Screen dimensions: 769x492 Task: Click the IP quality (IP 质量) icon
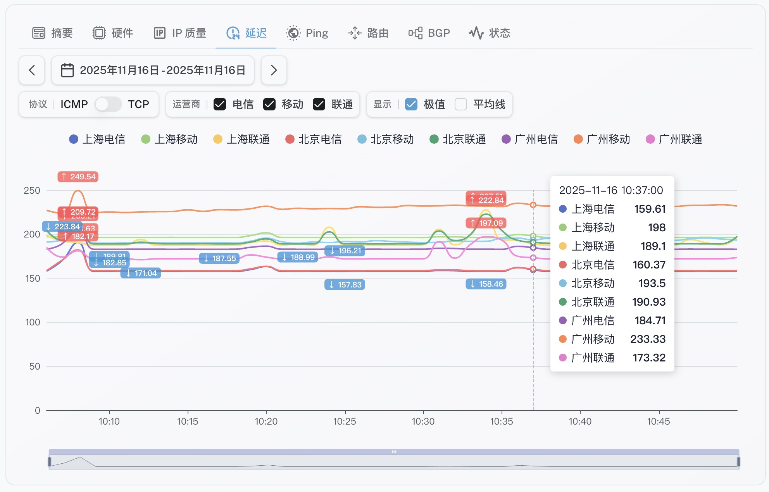click(160, 33)
